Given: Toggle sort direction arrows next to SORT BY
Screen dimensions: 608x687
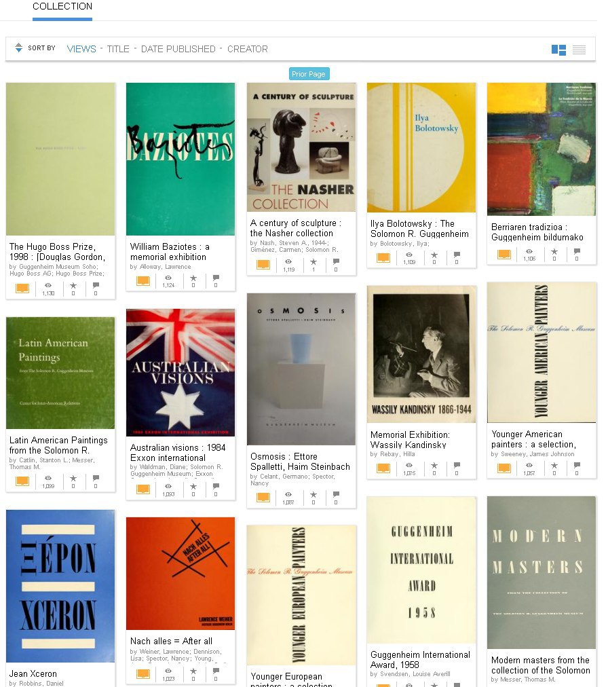Looking at the screenshot, I should click(x=18, y=48).
